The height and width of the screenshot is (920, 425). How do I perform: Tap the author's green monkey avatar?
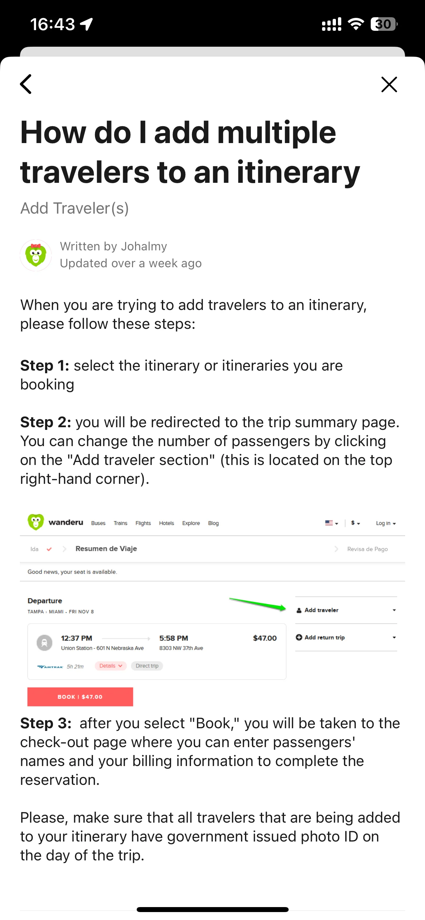point(36,255)
